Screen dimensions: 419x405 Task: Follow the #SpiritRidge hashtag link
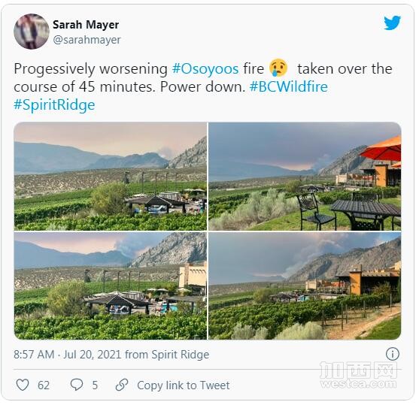tap(54, 104)
